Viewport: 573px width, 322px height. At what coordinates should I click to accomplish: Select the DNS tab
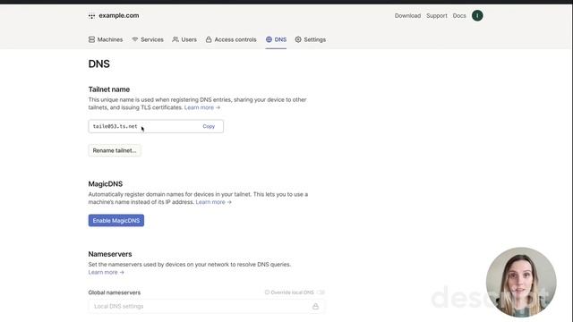tap(277, 39)
